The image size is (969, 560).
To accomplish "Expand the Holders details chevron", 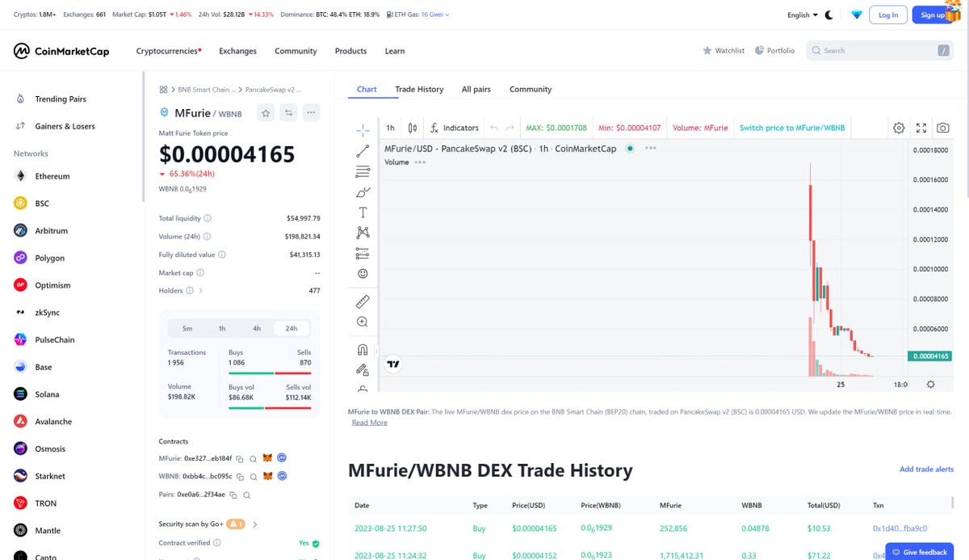I will point(200,290).
